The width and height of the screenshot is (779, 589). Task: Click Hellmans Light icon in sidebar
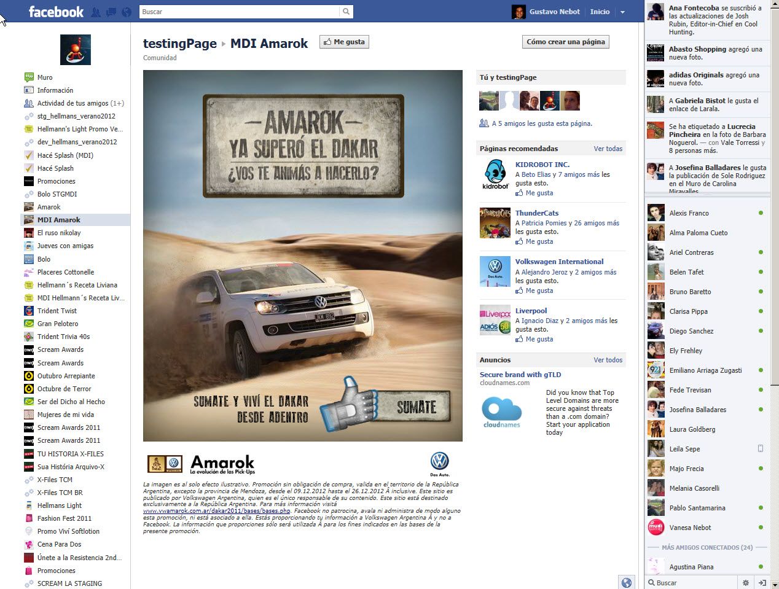click(28, 505)
